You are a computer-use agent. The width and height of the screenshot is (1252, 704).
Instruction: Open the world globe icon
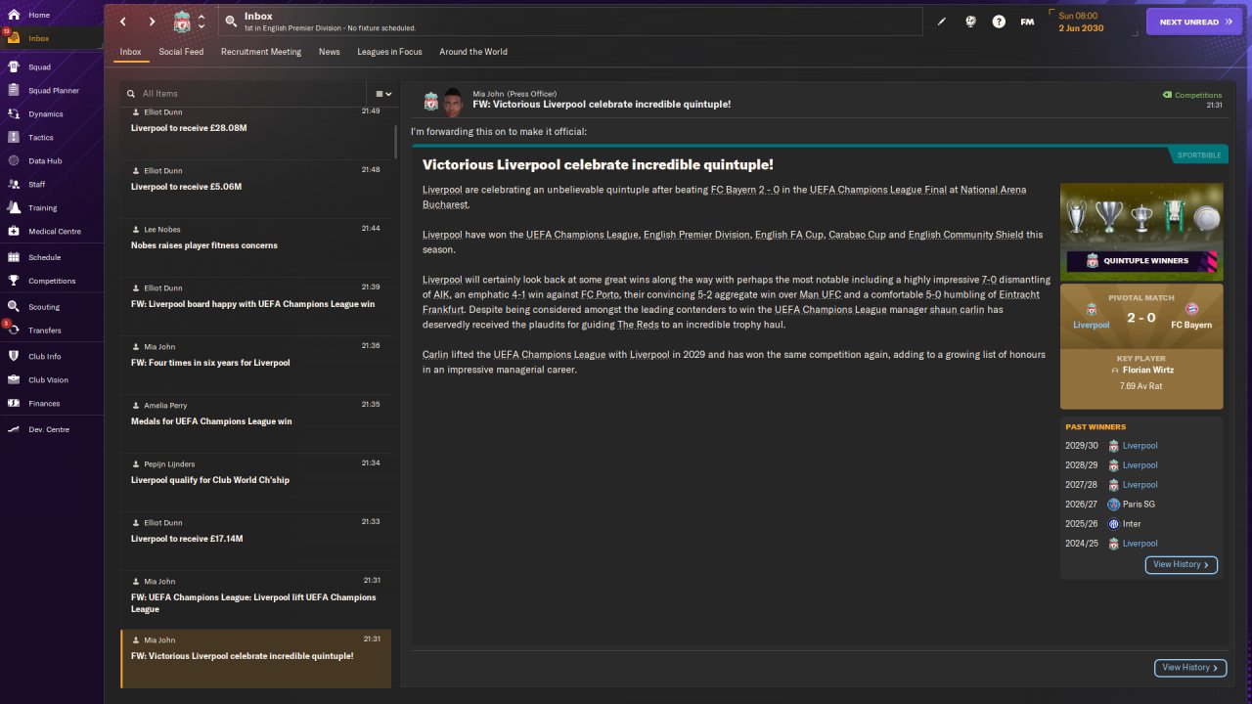click(970, 22)
